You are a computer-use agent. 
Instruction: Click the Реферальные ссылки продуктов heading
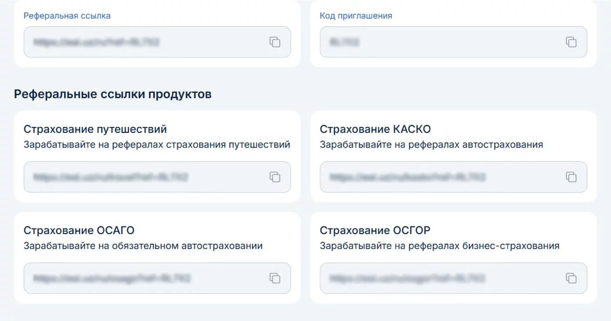pos(113,94)
